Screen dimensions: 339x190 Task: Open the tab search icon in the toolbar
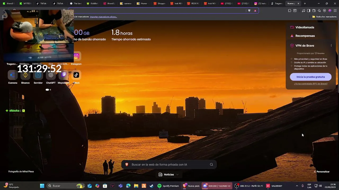tap(295, 11)
